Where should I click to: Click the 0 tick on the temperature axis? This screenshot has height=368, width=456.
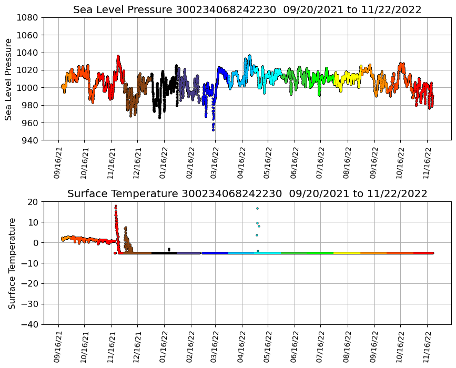tap(35, 243)
